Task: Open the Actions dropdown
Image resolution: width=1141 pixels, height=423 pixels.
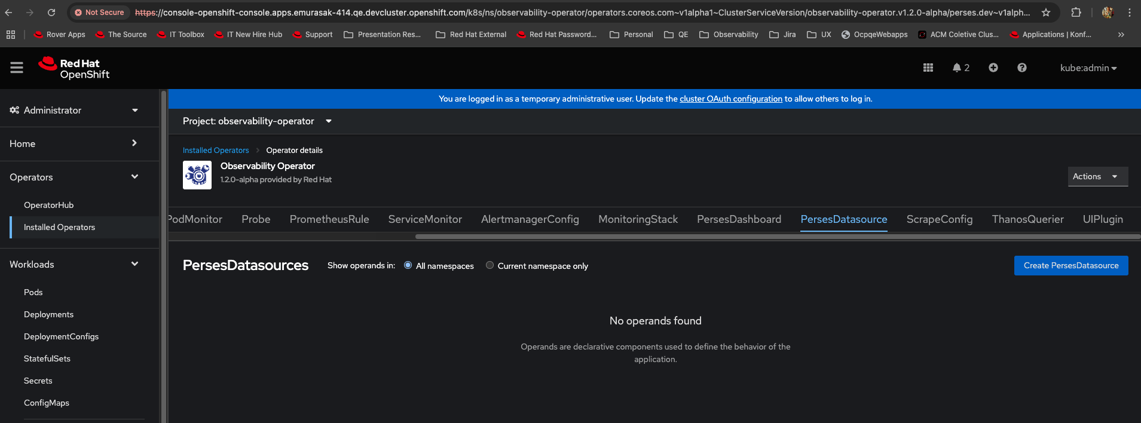Action: click(1098, 176)
